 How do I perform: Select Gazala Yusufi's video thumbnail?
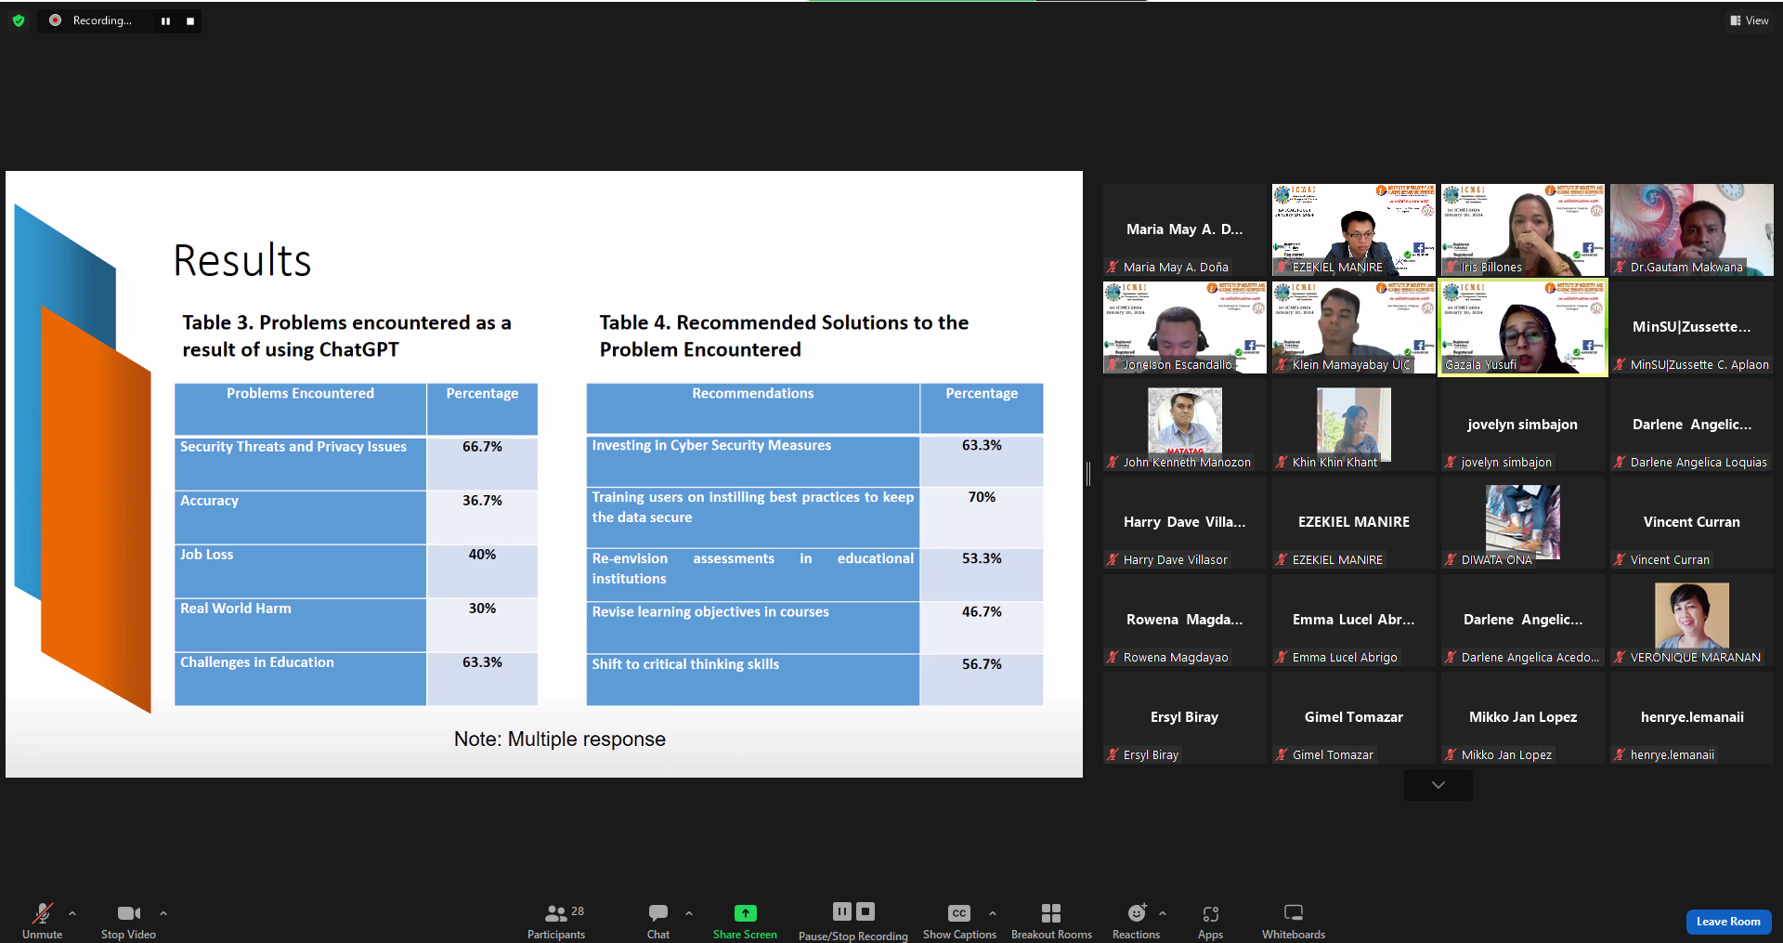tap(1523, 328)
